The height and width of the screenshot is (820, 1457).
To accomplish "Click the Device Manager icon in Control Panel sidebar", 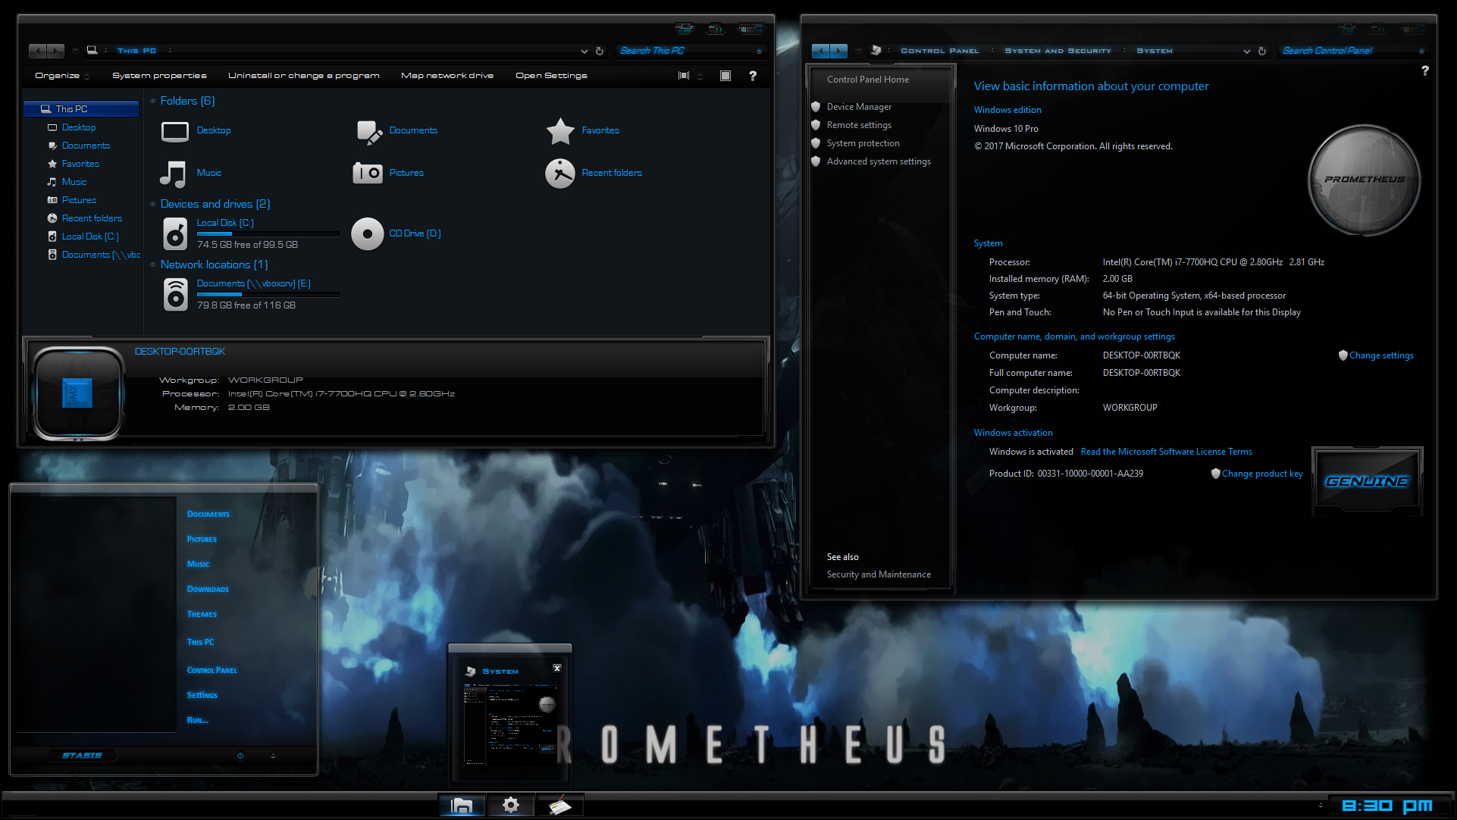I will (x=816, y=106).
